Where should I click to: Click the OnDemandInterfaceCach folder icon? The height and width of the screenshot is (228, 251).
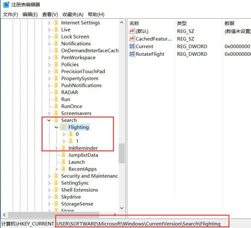click(x=56, y=51)
